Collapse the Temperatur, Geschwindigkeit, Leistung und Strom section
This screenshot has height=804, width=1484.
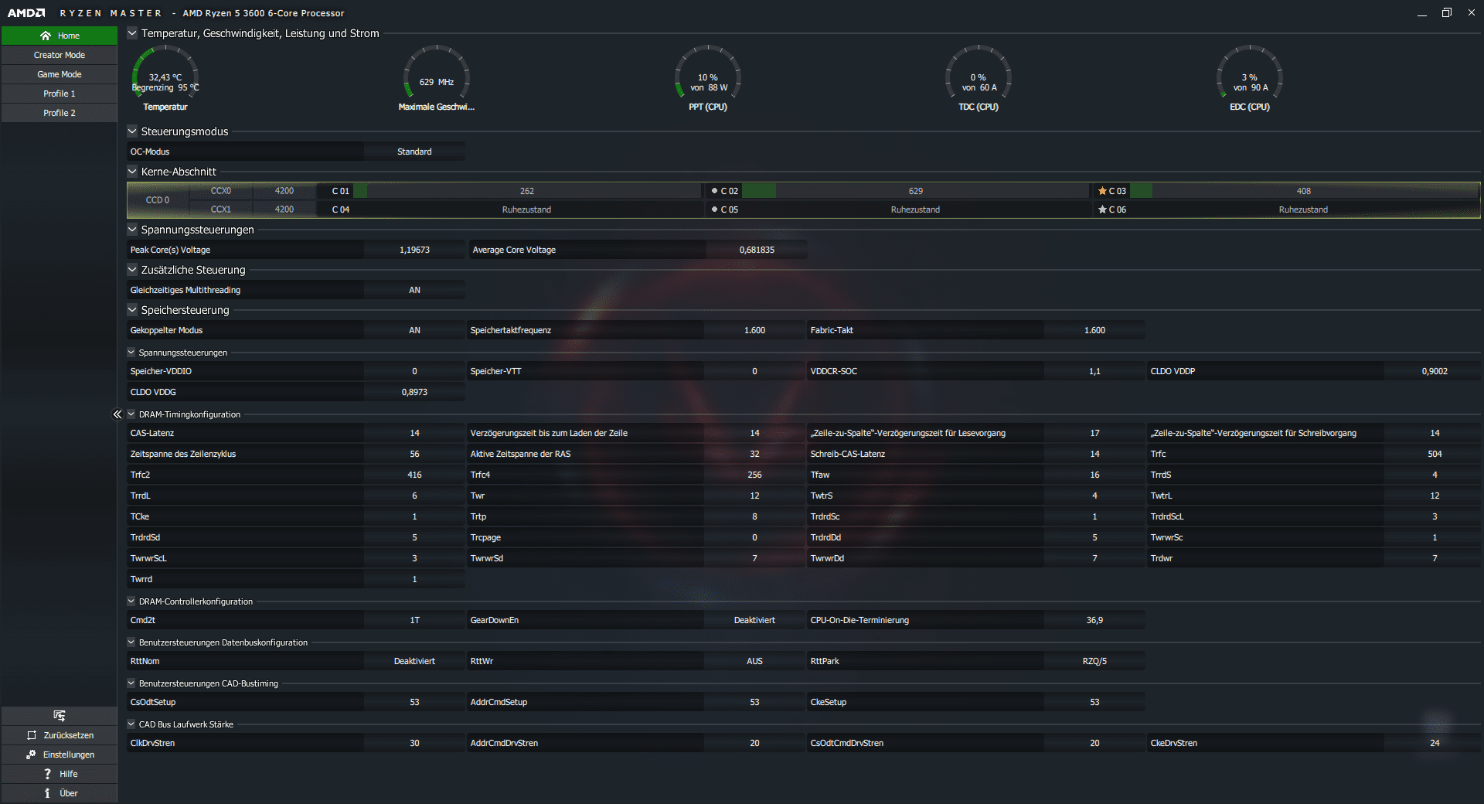coord(132,33)
